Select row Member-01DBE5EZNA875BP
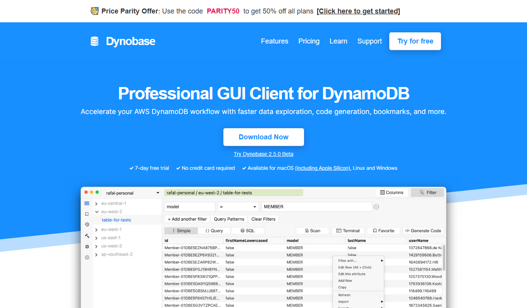Screen dimensions: 527x308 192,248
